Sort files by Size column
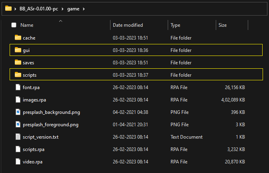Screen dimensions: 269x173 pyautogui.click(x=223, y=25)
